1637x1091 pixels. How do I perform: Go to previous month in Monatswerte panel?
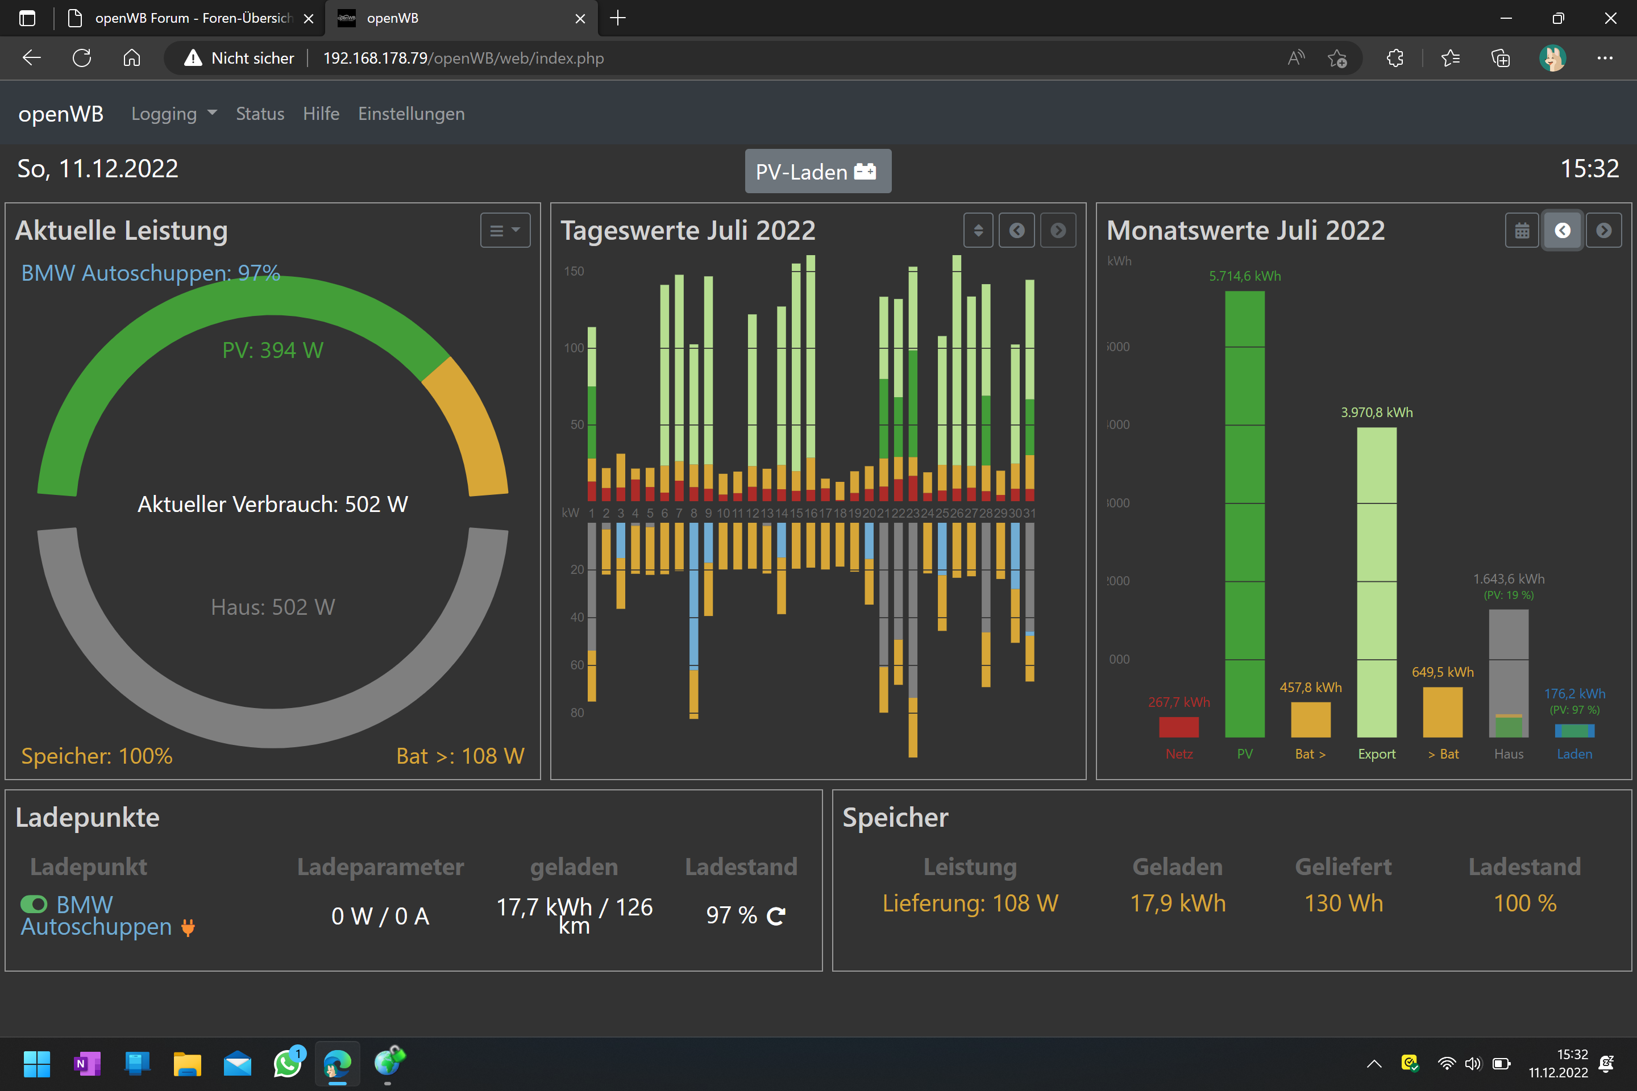pos(1562,230)
